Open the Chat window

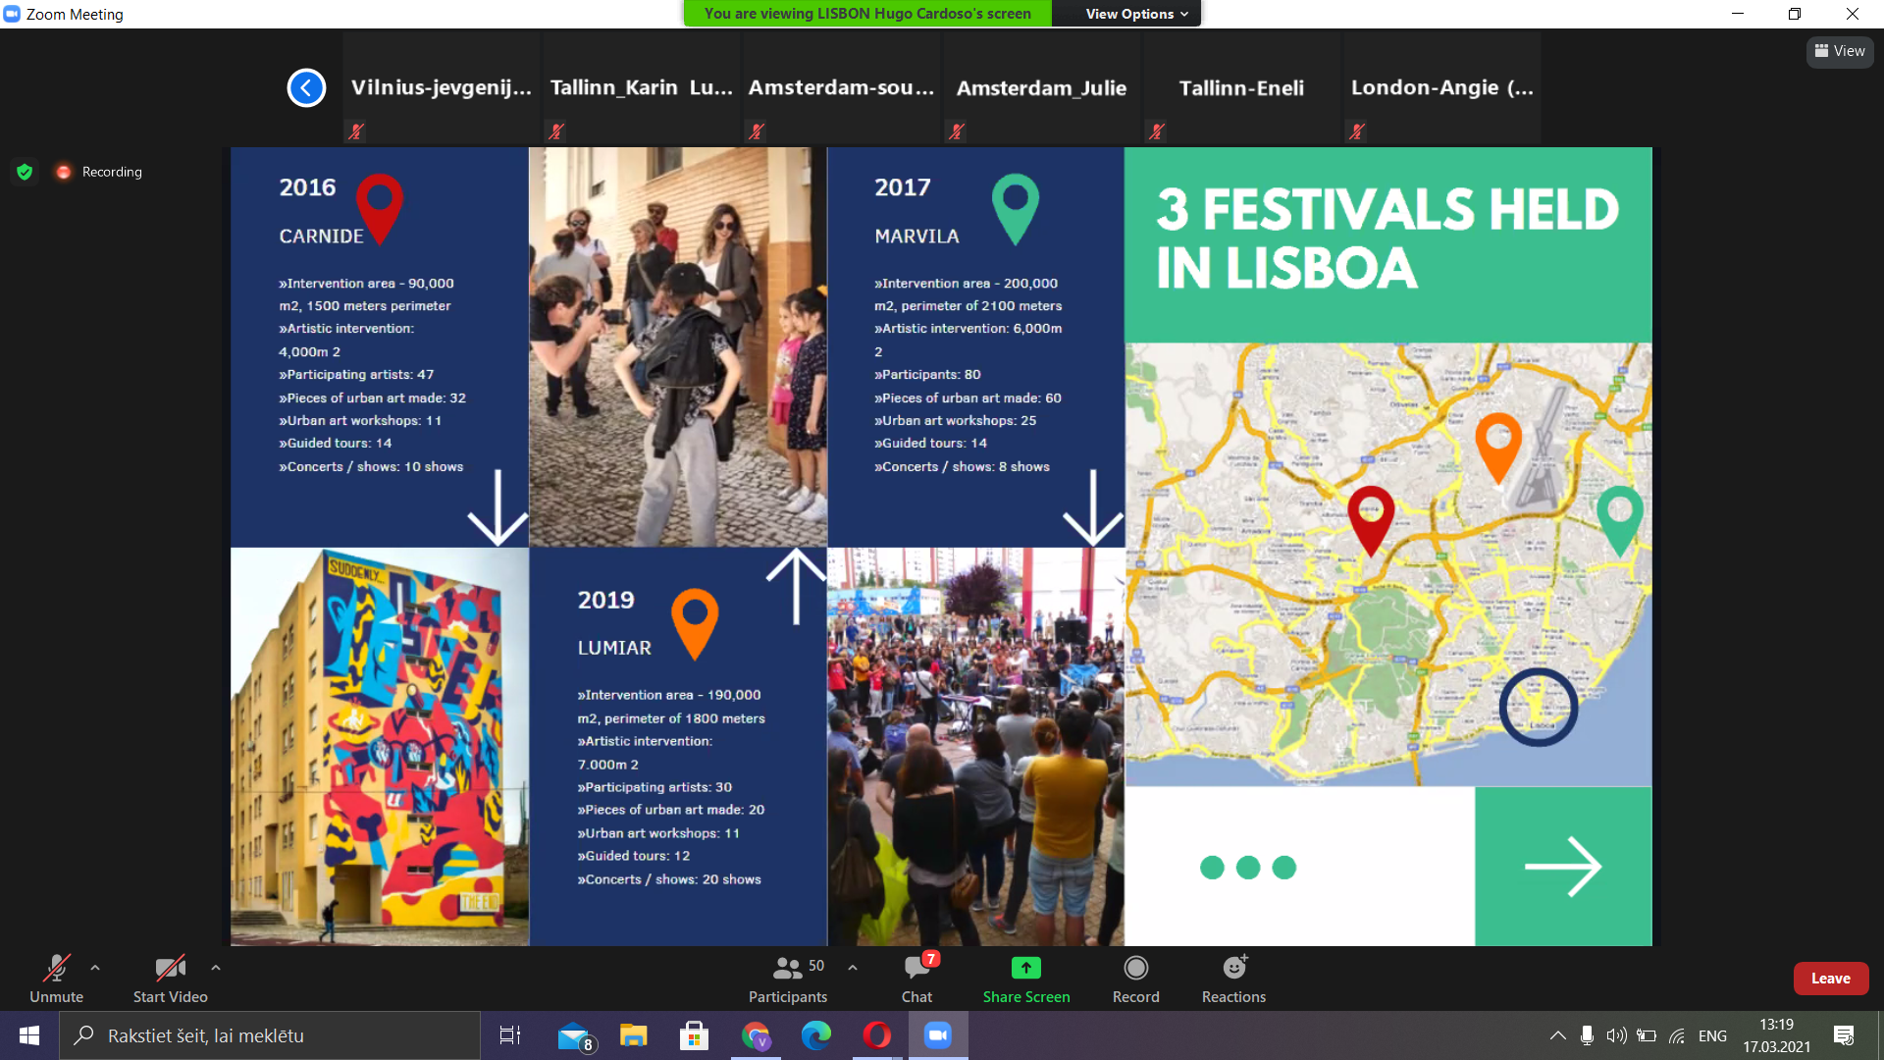(916, 979)
